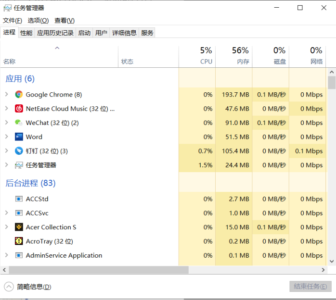
Task: Expand the WeChat process group
Action: (x=6, y=123)
